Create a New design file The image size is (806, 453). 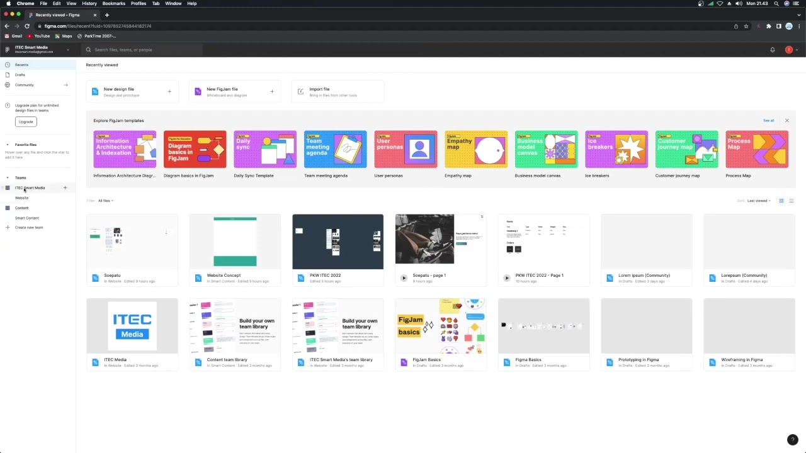(132, 92)
